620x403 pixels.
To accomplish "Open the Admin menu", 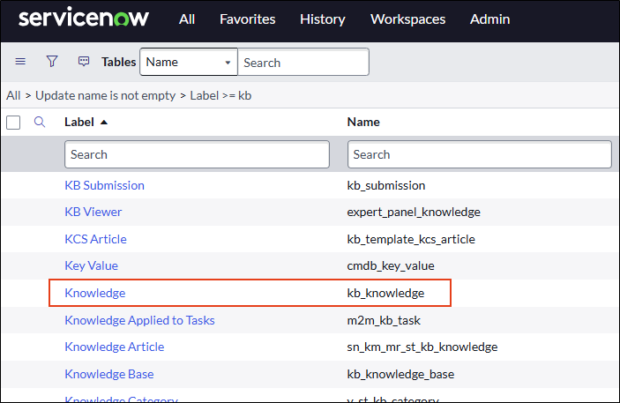I will coord(489,19).
